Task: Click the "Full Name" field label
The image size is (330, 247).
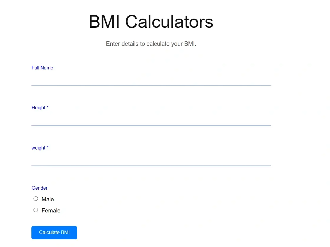Action: 42,68
